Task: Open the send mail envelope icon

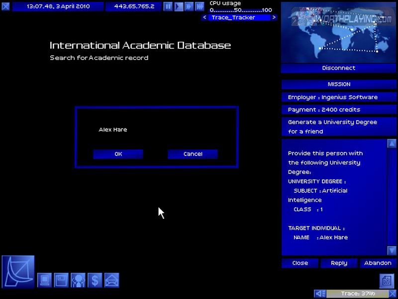Action: click(x=111, y=280)
